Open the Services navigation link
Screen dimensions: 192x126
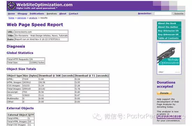pyautogui.click(x=52, y=14)
